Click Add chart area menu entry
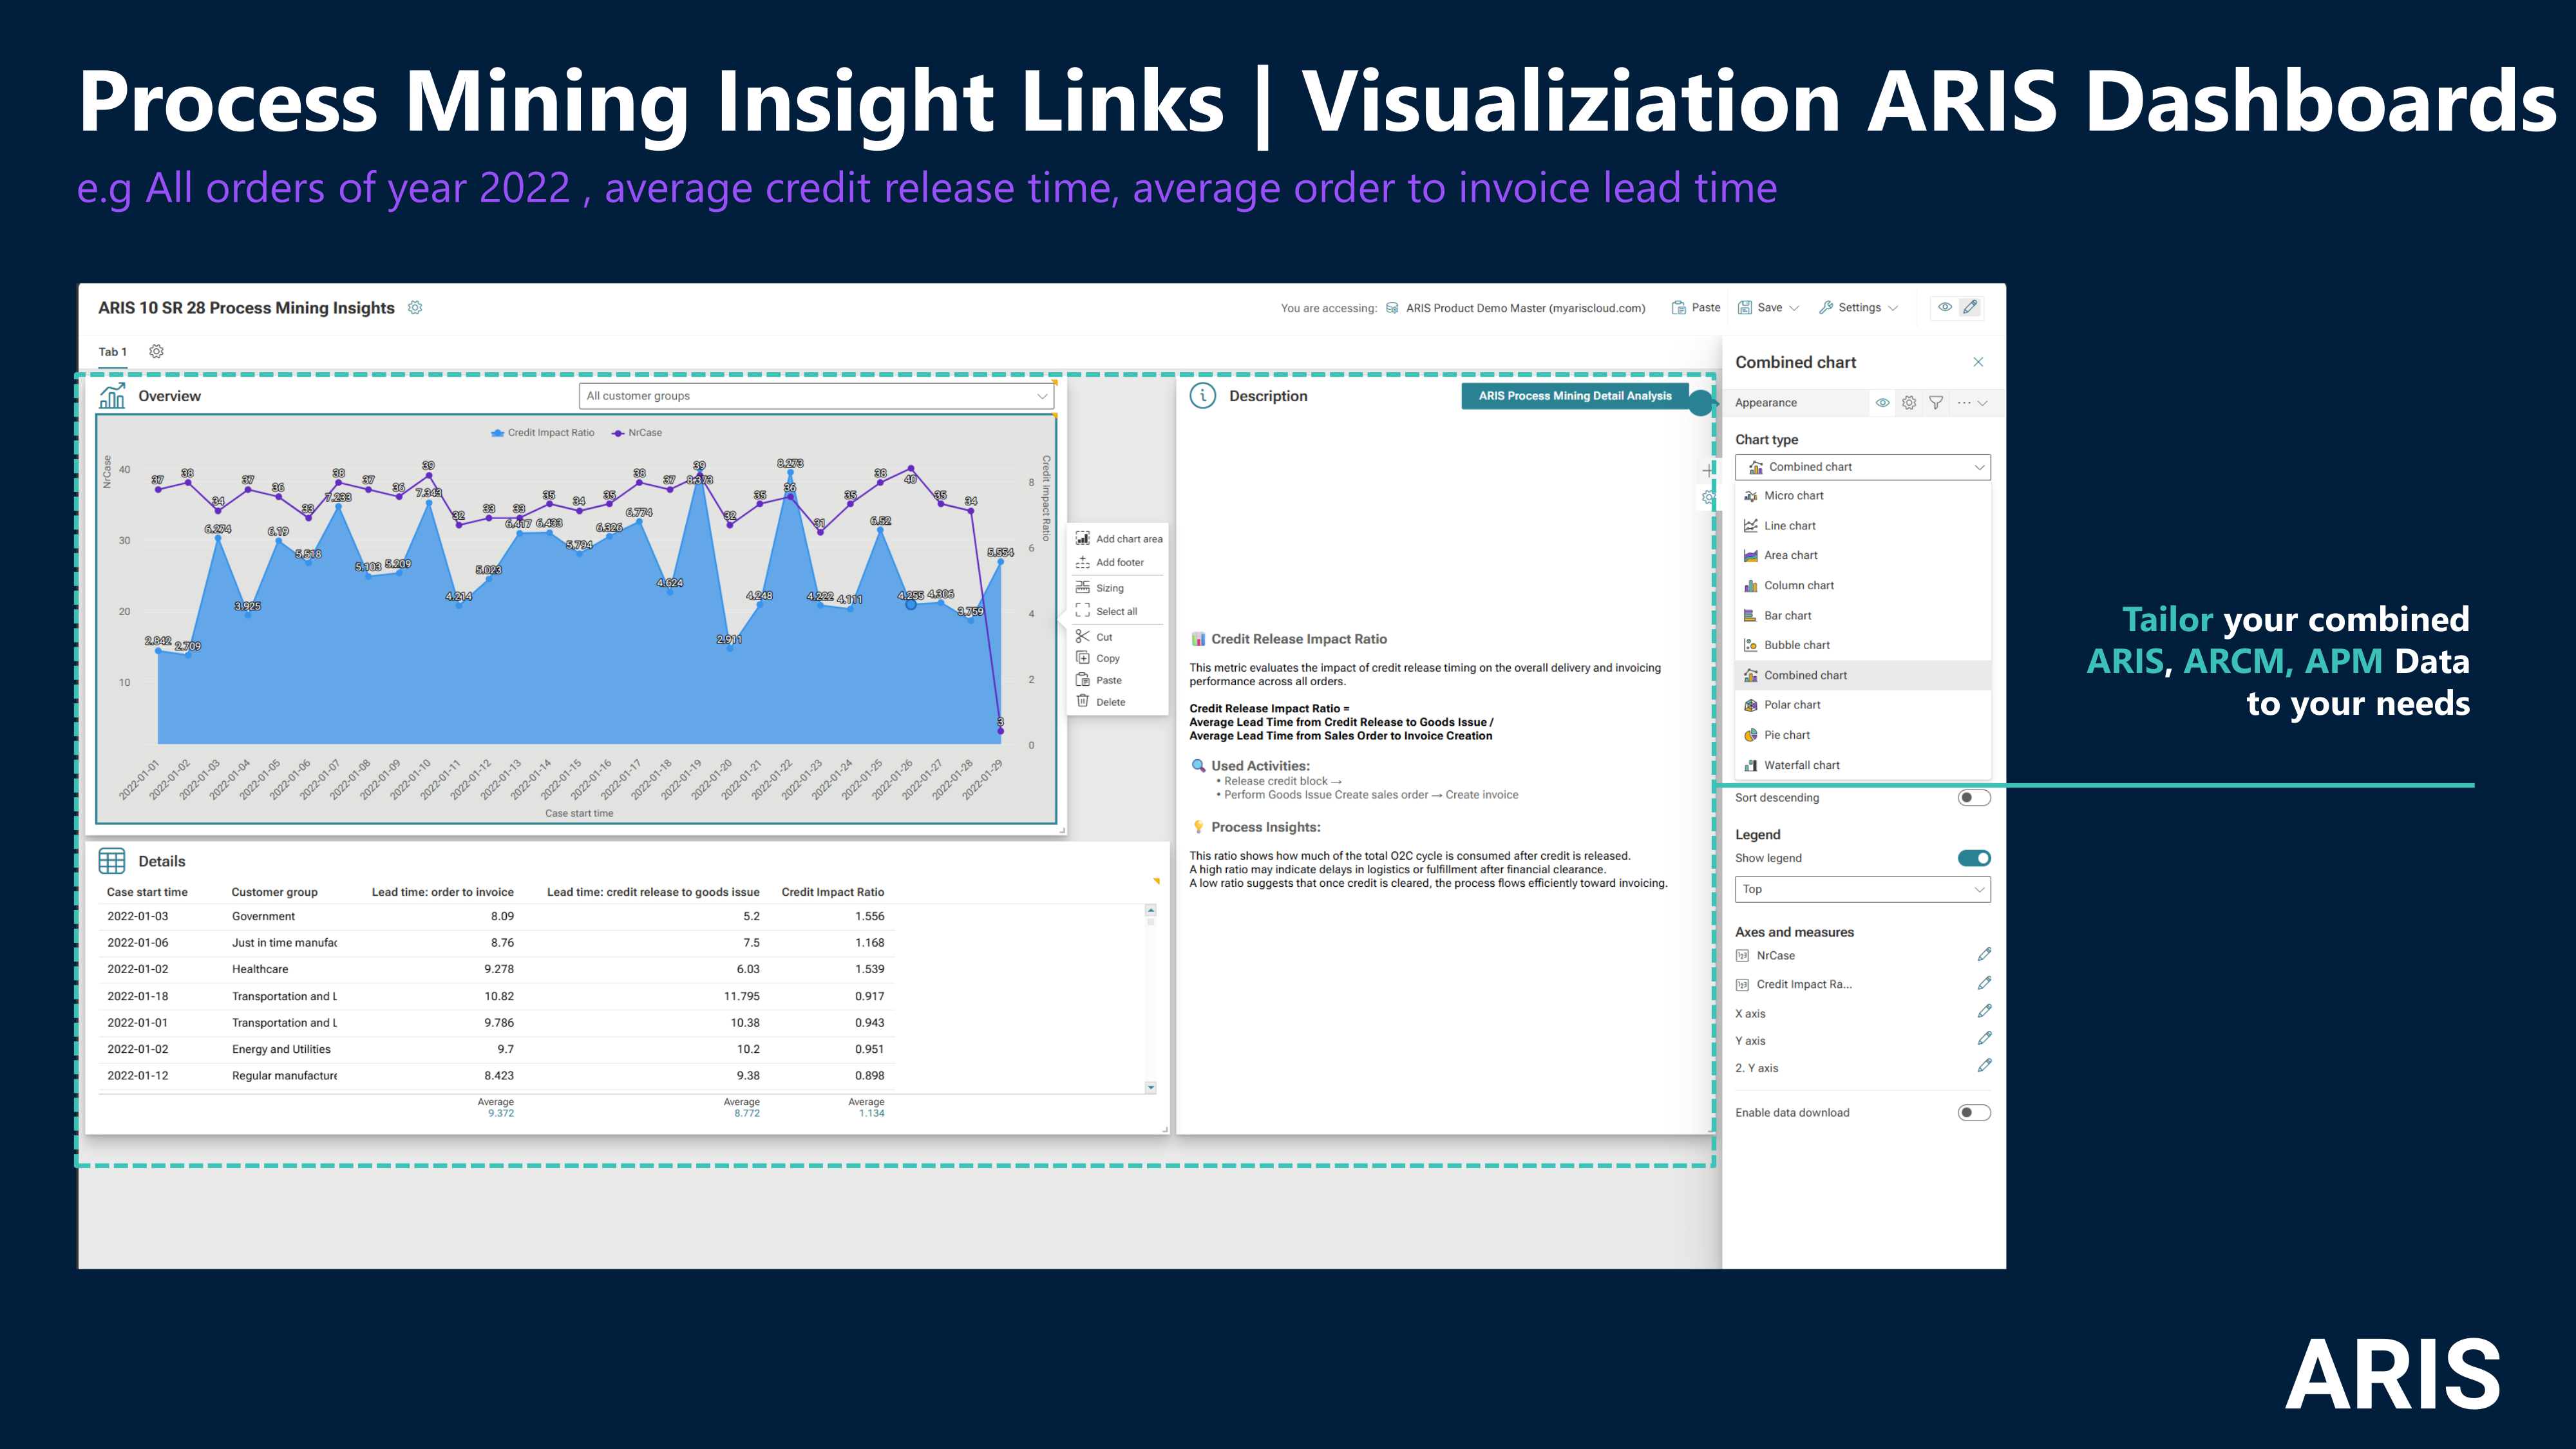This screenshot has width=2576, height=1449. 1118,539
